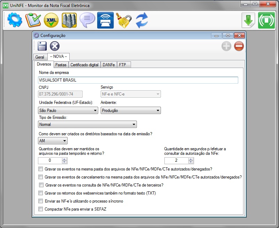Close the UniNFE main window
279x228 pixels.
pos(268,4)
